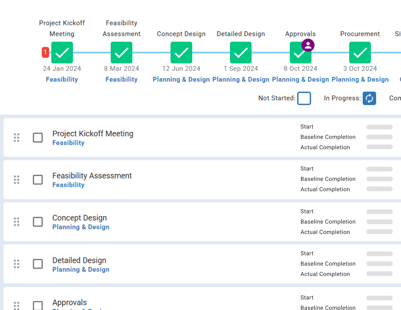Open the Planning & Design link under Procurement
The image size is (401, 310).
[x=360, y=79]
